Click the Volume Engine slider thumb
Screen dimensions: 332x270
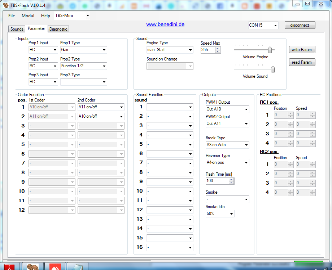point(270,50)
